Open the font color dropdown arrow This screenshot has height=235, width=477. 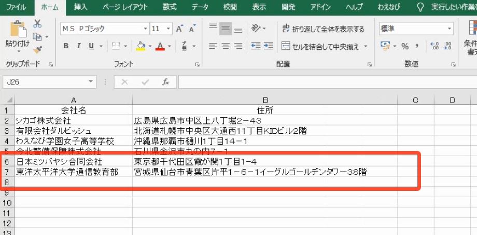coord(170,46)
